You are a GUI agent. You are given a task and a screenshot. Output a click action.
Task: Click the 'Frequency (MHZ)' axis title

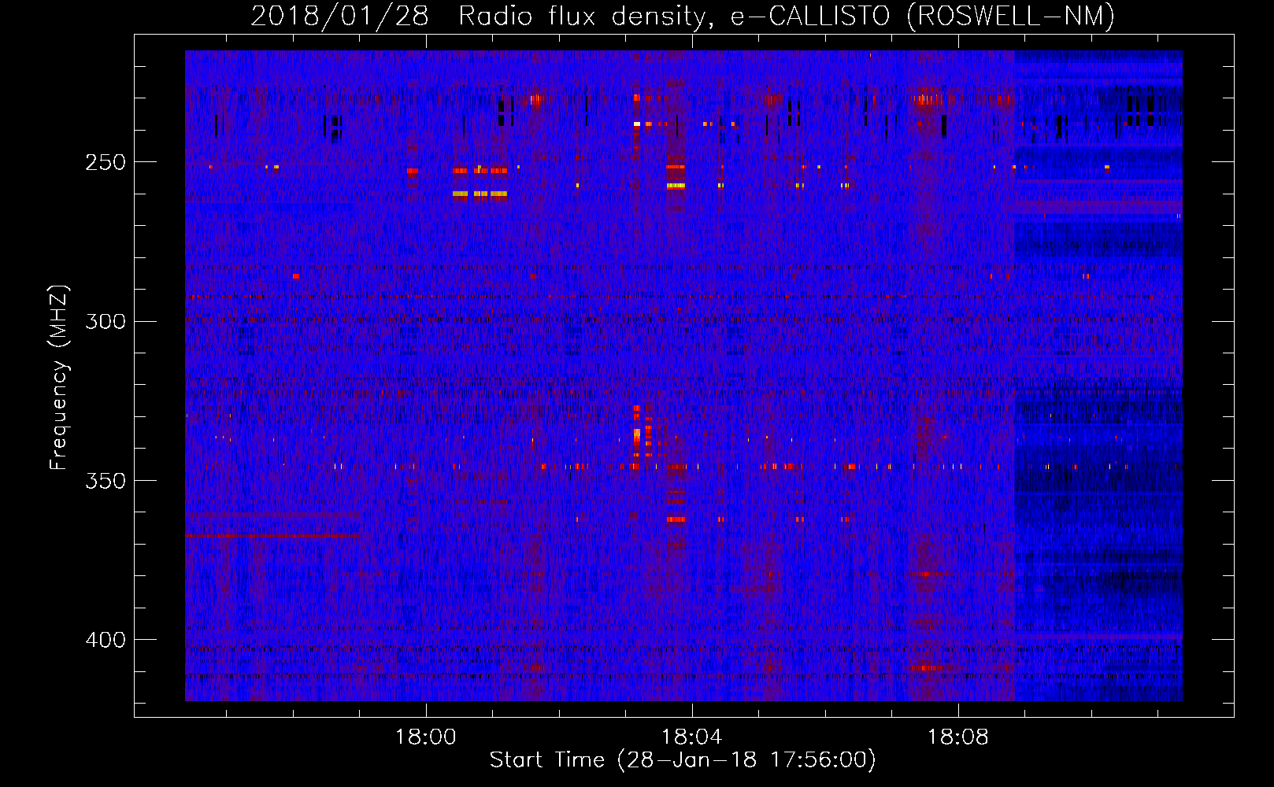click(x=60, y=378)
